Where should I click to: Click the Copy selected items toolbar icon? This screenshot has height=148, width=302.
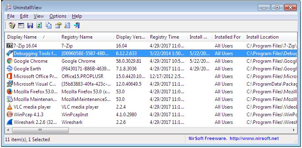(x=49, y=25)
